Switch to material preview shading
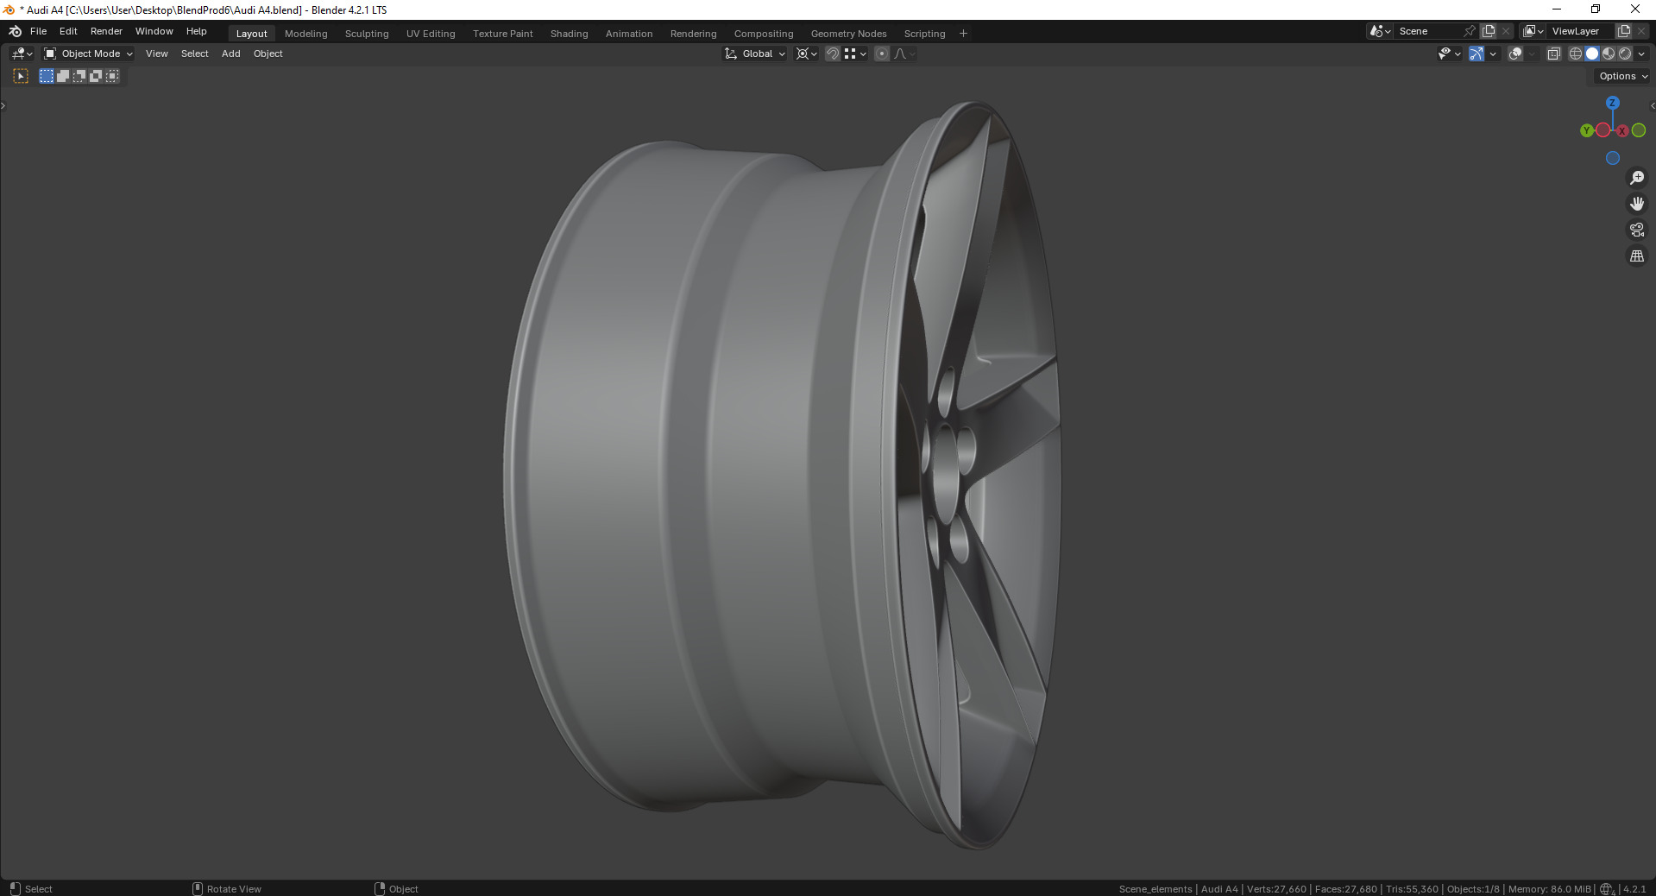Image resolution: width=1656 pixels, height=896 pixels. (x=1609, y=54)
